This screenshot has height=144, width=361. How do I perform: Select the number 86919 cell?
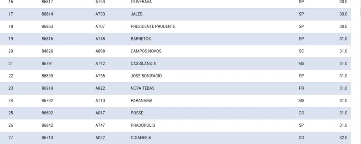[x=47, y=88]
